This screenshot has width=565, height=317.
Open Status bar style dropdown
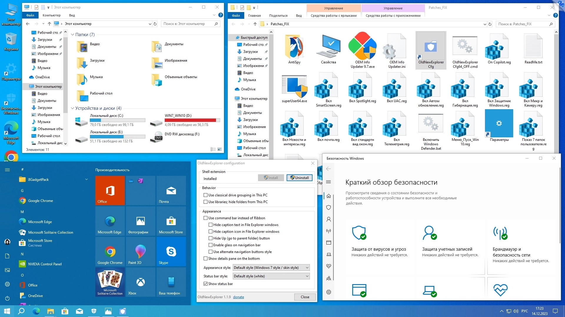(x=271, y=276)
